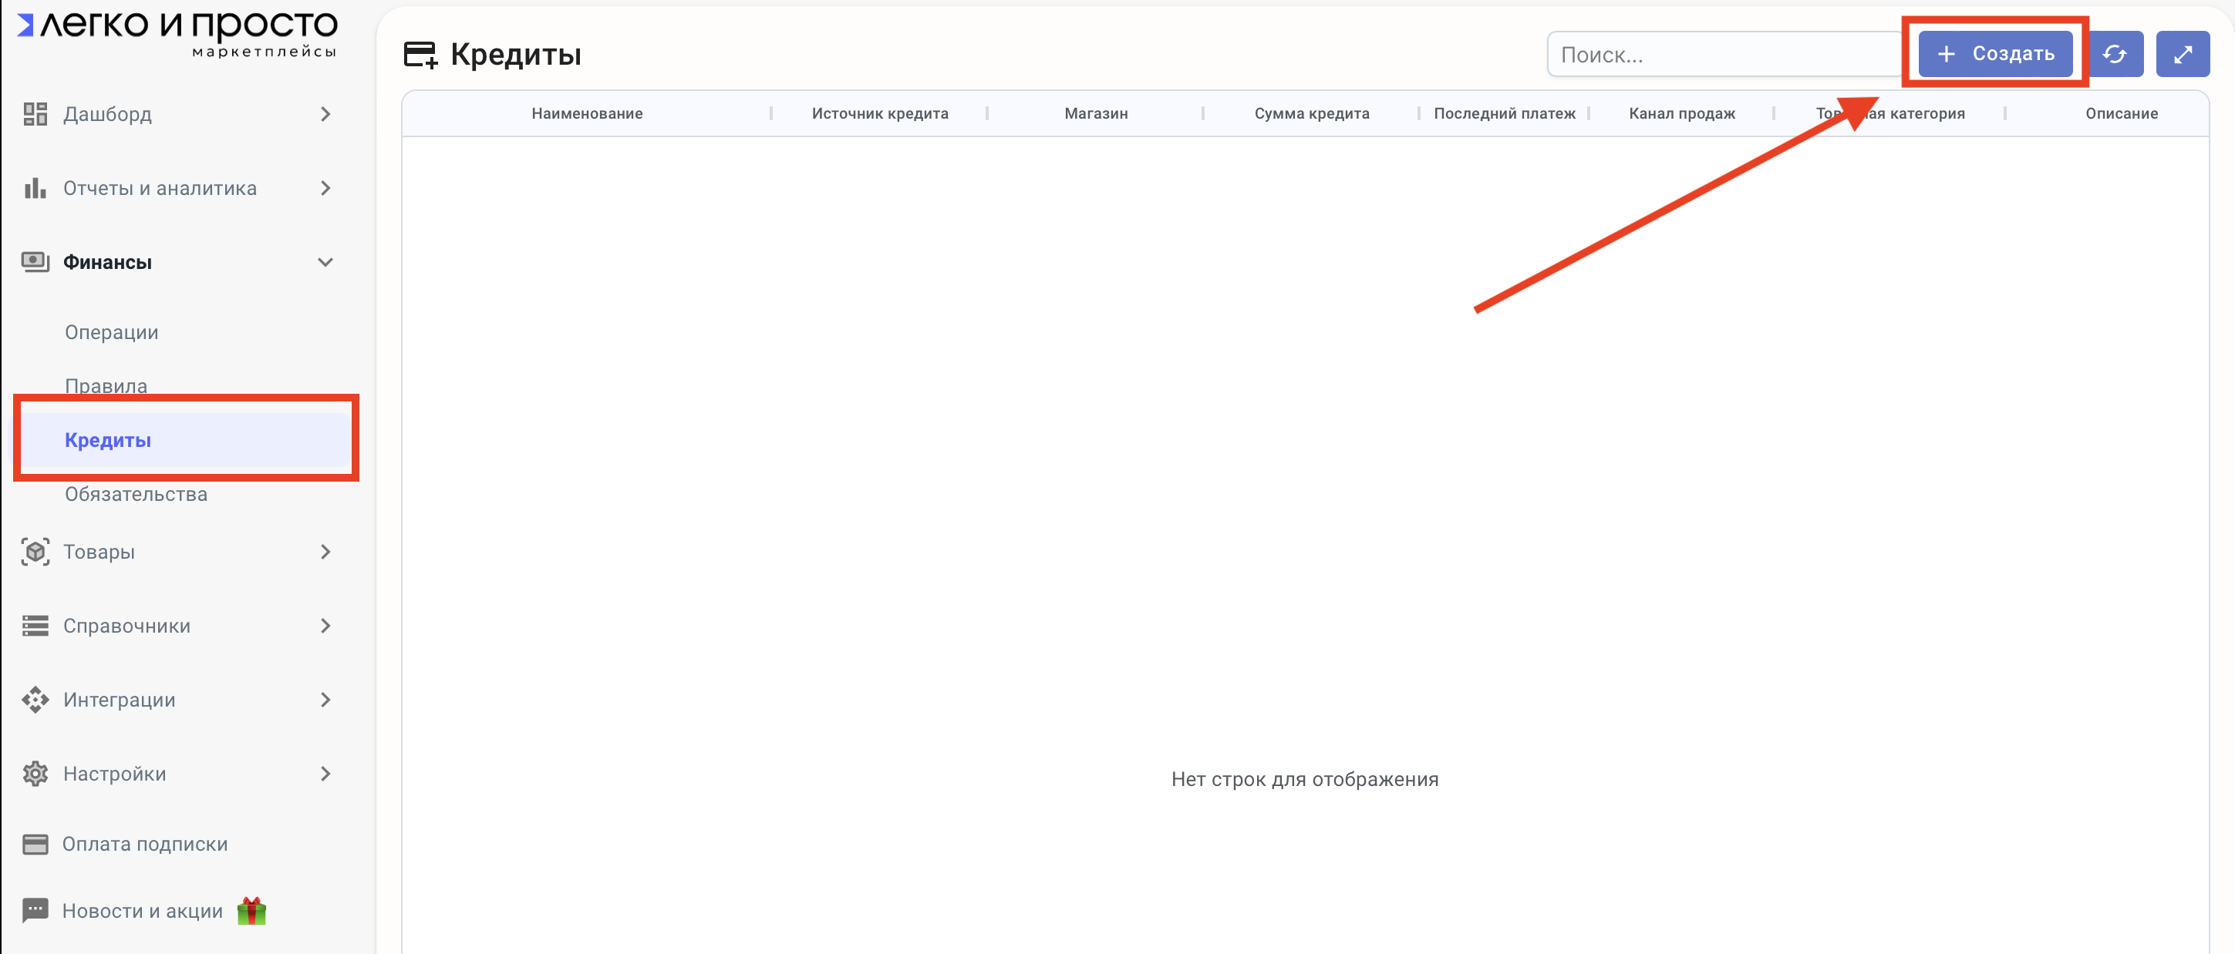Viewport: 2235px width, 954px height.
Task: Open Оплата подписки link
Action: 144,844
